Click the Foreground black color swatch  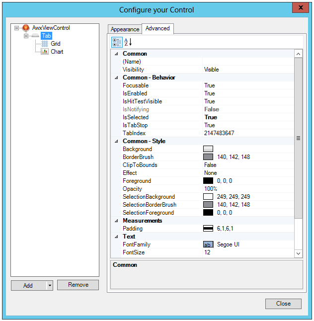pyautogui.click(x=208, y=181)
